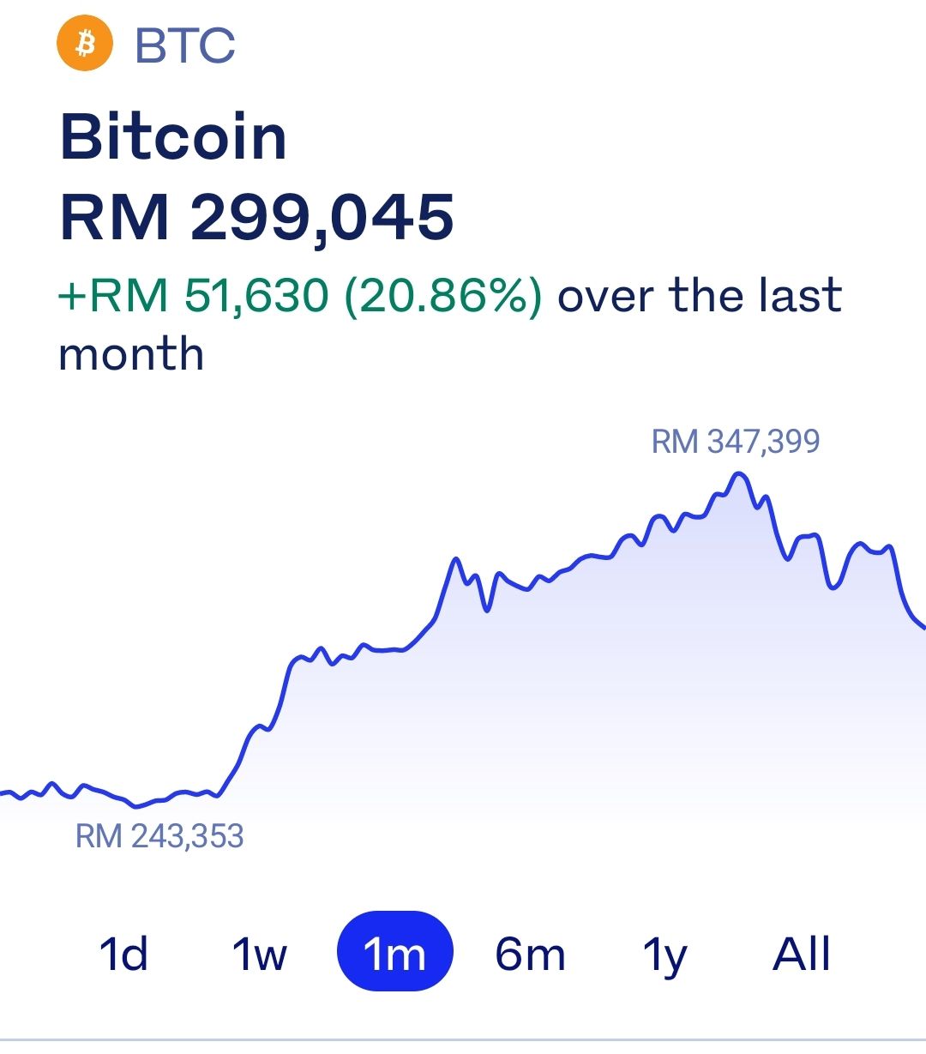Screen dimensions: 926x1054
Task: Click the chart line's lowest point
Action: (x=136, y=806)
